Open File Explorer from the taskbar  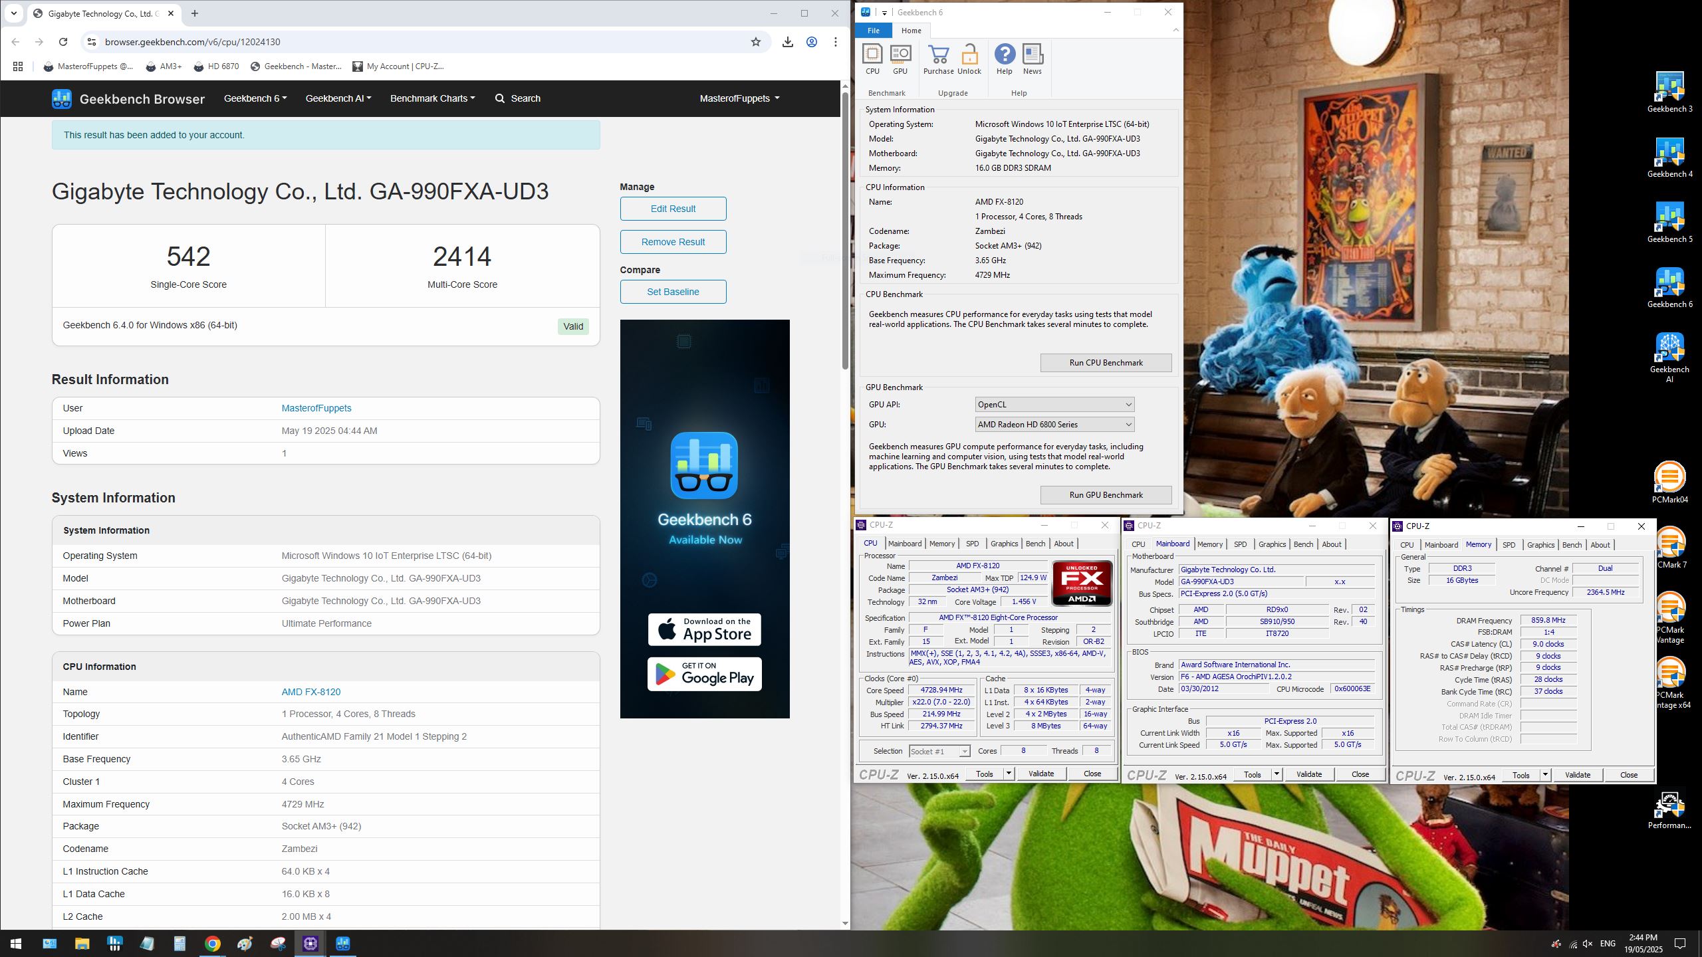(x=82, y=944)
